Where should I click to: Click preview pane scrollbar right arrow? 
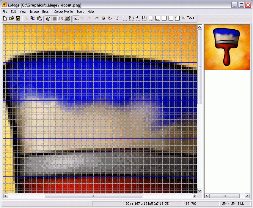pos(247,196)
